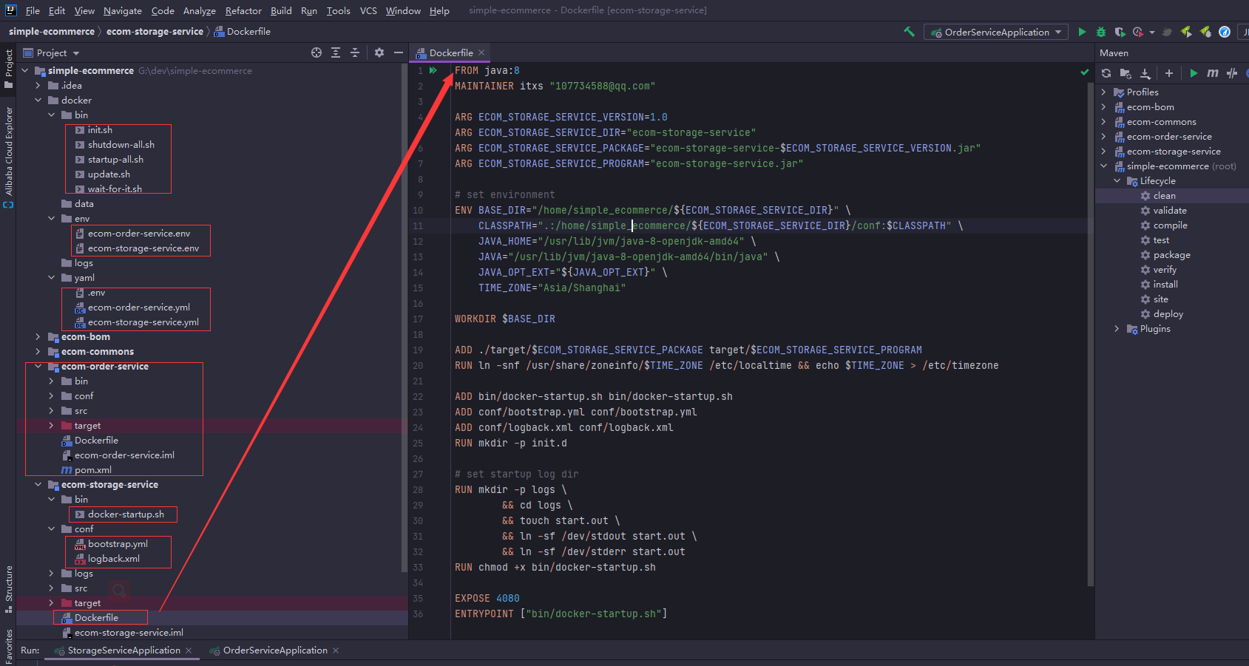Execute a Maven goal with the m icon
This screenshot has height=666, width=1249.
pyautogui.click(x=1213, y=73)
